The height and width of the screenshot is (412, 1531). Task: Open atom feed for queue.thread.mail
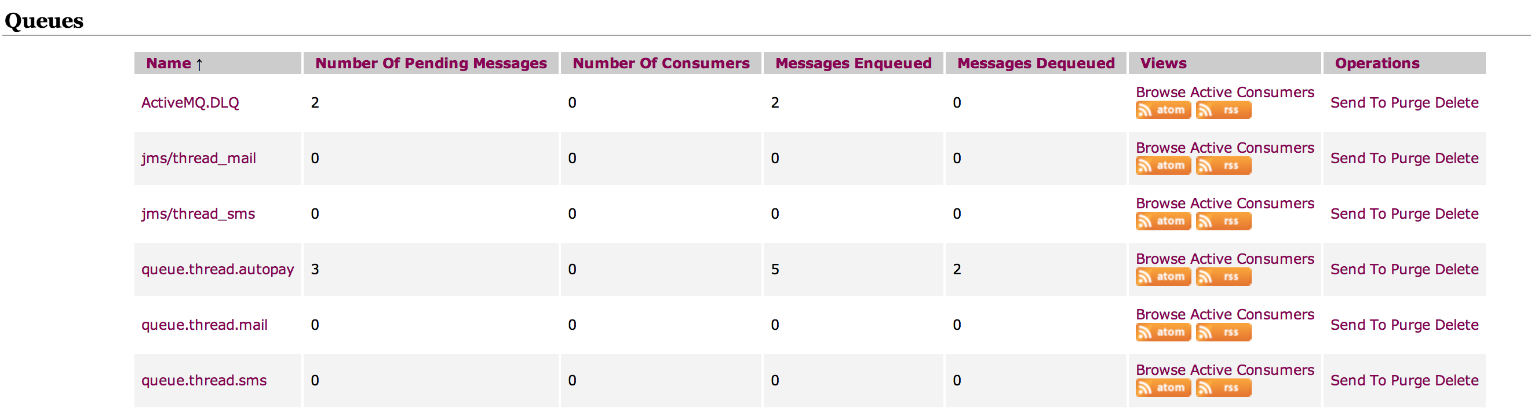(x=1163, y=333)
